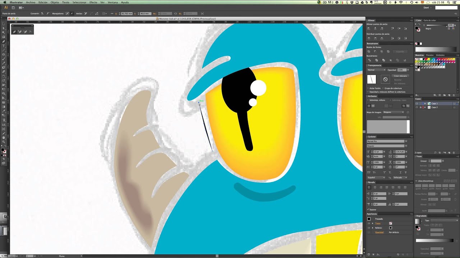Enable Aislar fusión checkbox

click(x=368, y=88)
